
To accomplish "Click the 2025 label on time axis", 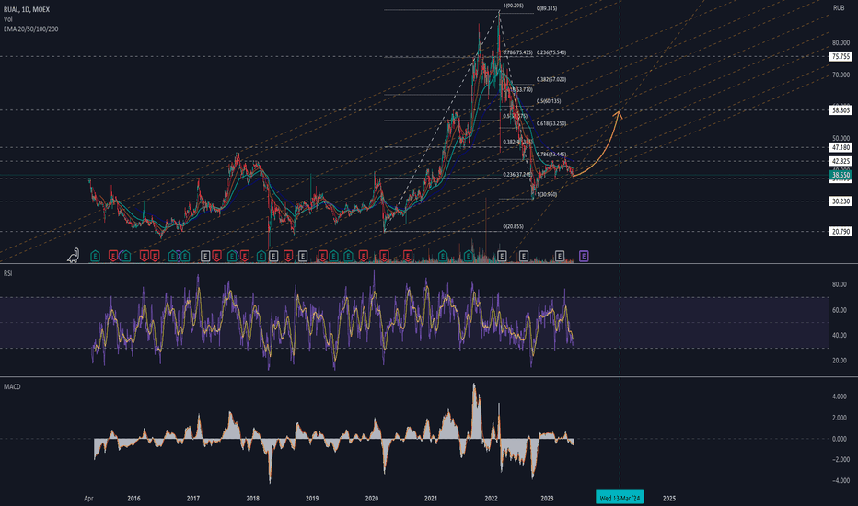I will [668, 499].
